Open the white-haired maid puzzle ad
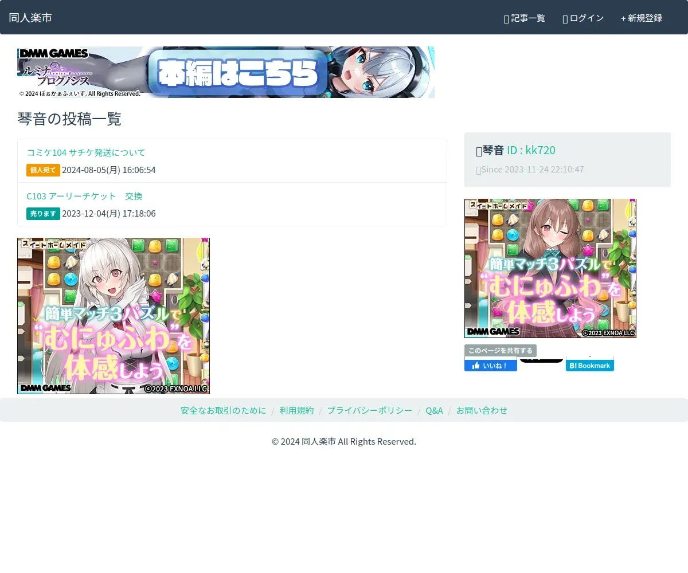This screenshot has width=688, height=573. click(x=114, y=316)
